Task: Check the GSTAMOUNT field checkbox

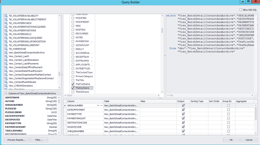Action: pos(73,45)
